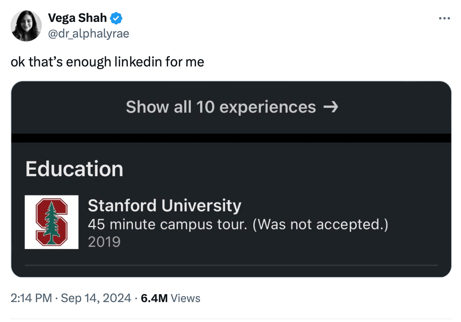The width and height of the screenshot is (461, 322).
Task: Click the '(Was not accepted.)' text
Action: click(320, 225)
